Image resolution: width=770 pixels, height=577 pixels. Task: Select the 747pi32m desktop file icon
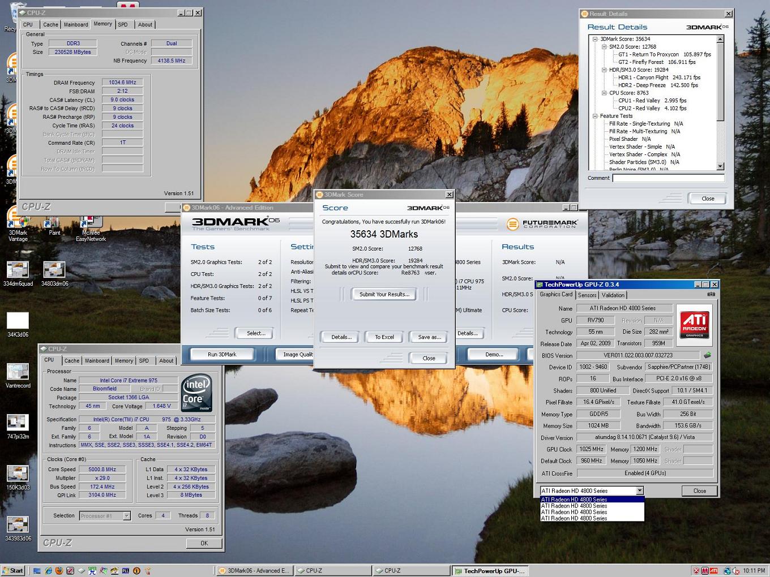(18, 427)
